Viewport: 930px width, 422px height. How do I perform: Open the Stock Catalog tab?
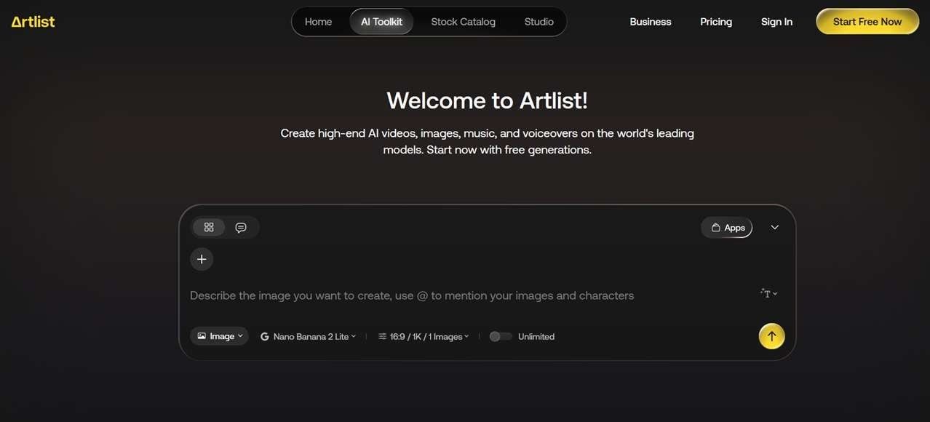(x=463, y=22)
